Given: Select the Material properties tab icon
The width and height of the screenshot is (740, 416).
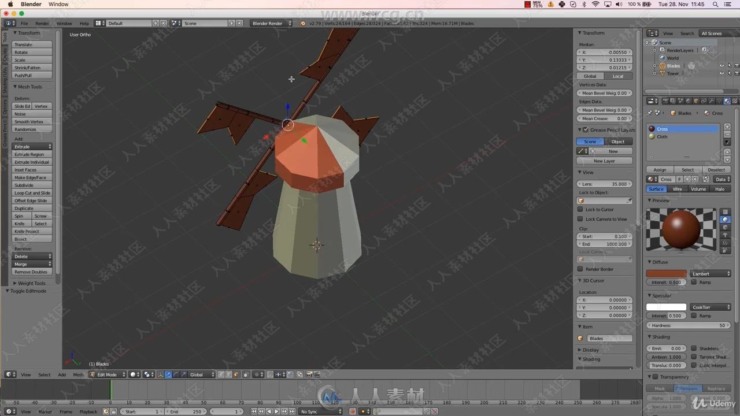Looking at the screenshot, I should point(727,101).
